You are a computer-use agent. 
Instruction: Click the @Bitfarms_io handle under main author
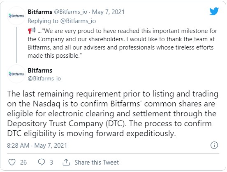pyautogui.click(x=44, y=78)
